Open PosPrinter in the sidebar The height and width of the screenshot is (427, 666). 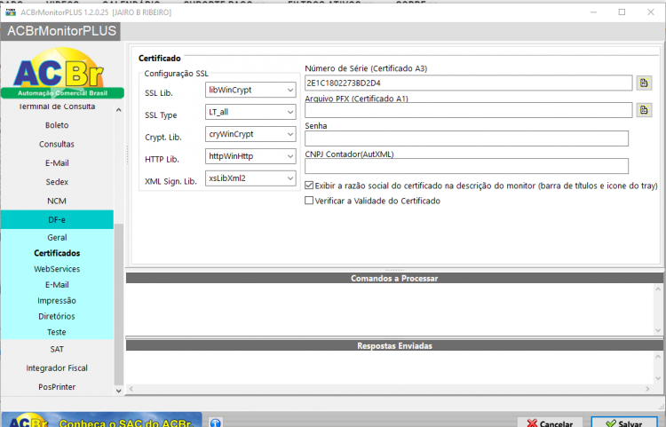57,387
